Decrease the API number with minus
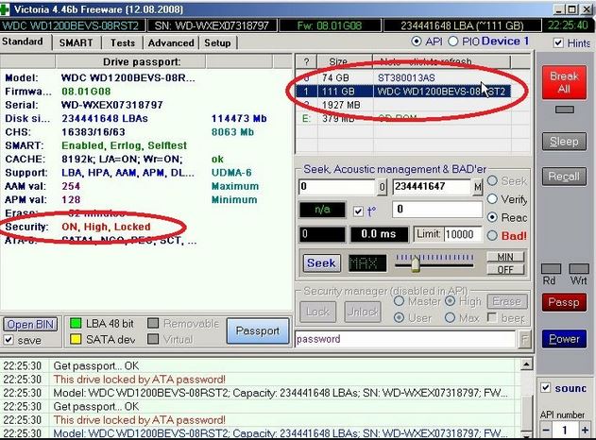This screenshot has height=440, width=596. [546, 431]
